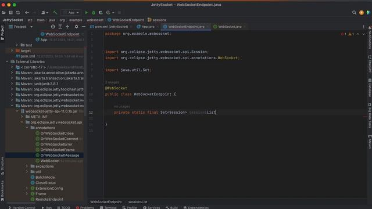Open the Services tool tab
The width and height of the screenshot is (372, 209).
pos(151,208)
